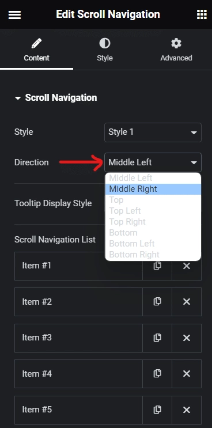Remove Item #4 with X icon
Screen dimensions: 212x428
187,374
